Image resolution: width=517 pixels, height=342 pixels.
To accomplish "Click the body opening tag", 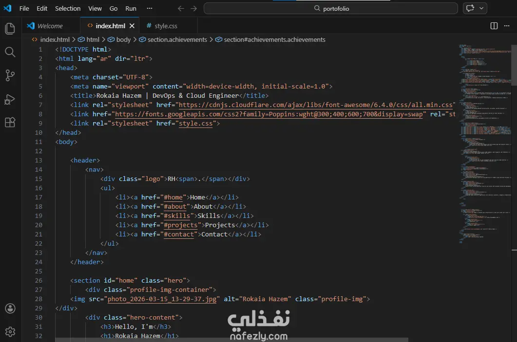I will pos(66,142).
